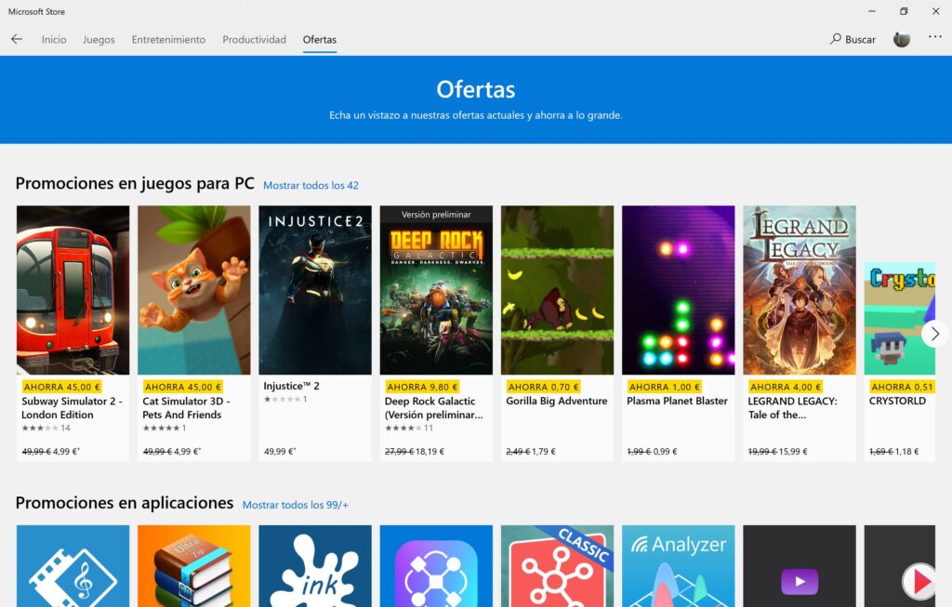
Task: Open the ink splash app icon
Action: (315, 567)
